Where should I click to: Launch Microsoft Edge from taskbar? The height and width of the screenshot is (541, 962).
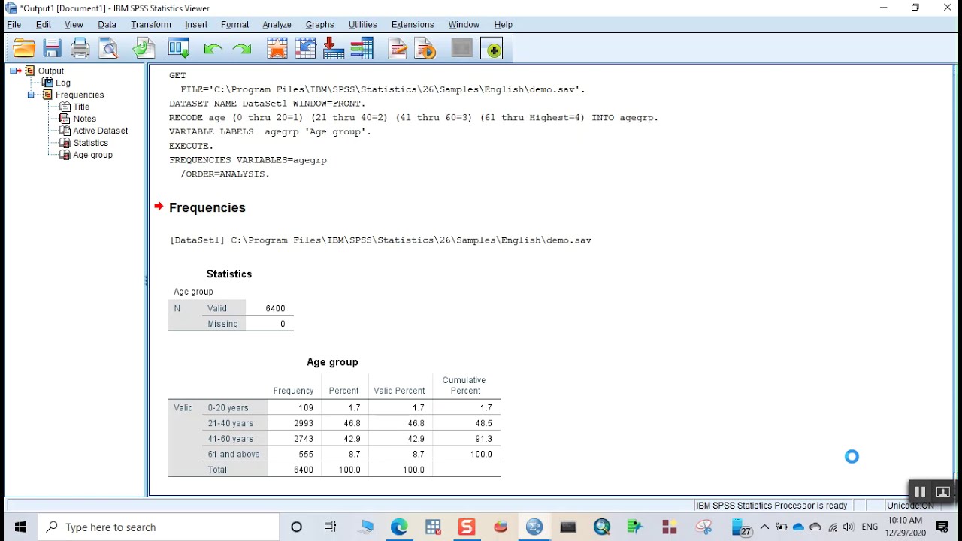tap(399, 527)
